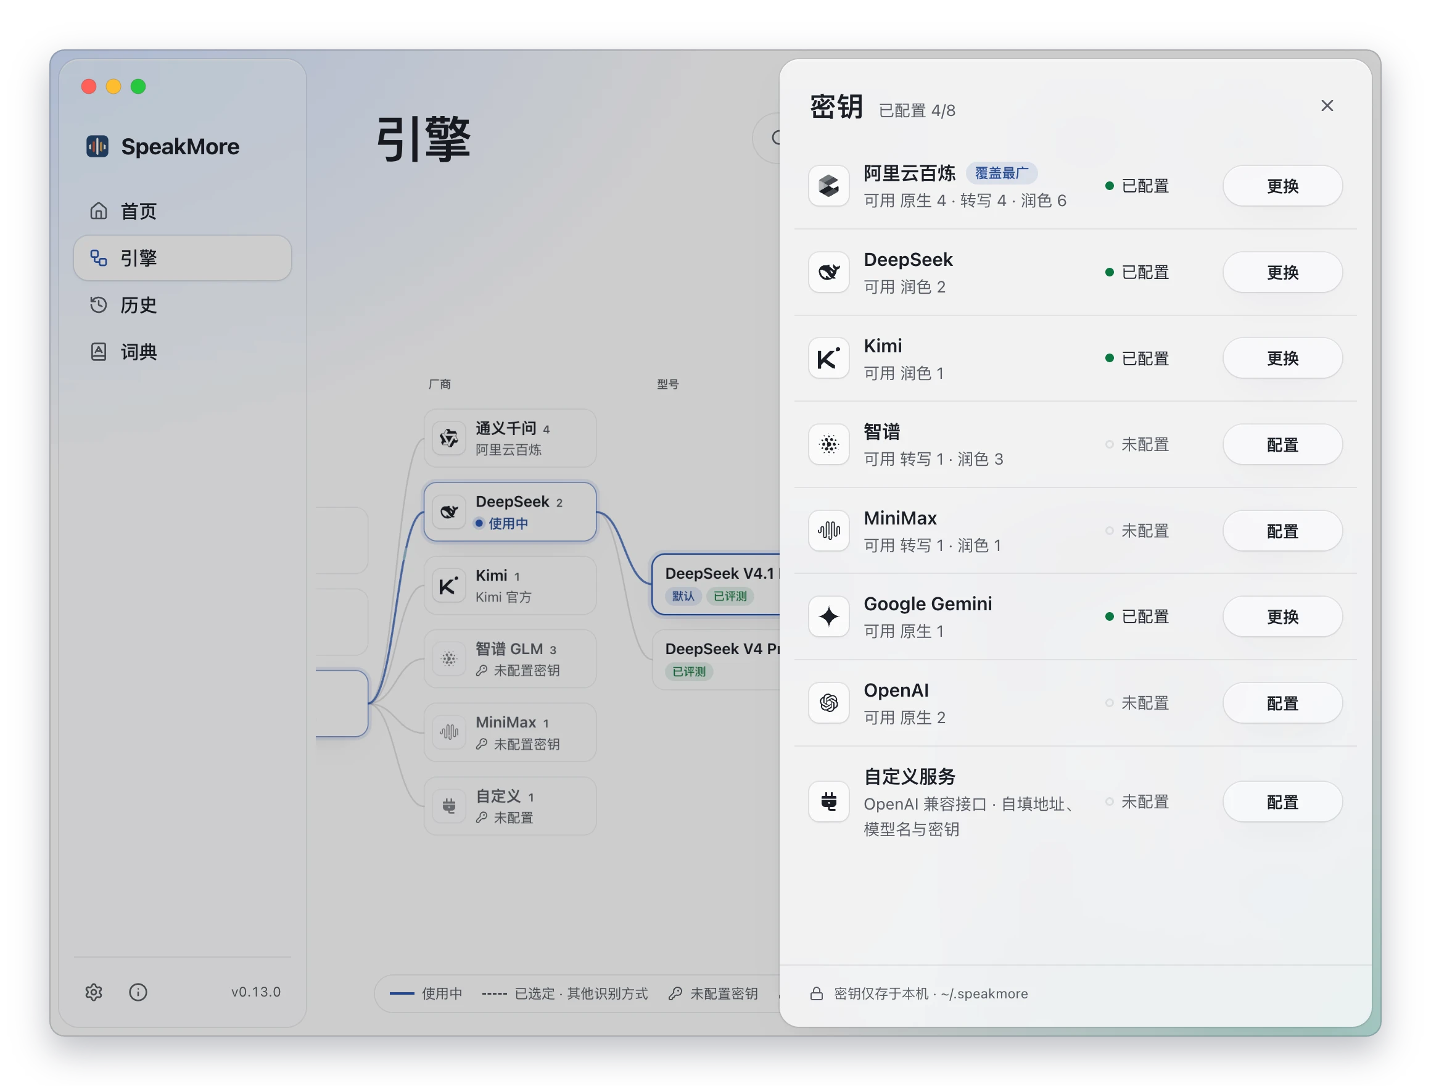Image resolution: width=1431 pixels, height=1086 pixels.
Task: Click the yellow minimize window button
Action: pos(113,86)
